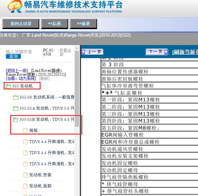Click the 发动机固定螺母 row
The image size is (198, 196).
[149, 170]
